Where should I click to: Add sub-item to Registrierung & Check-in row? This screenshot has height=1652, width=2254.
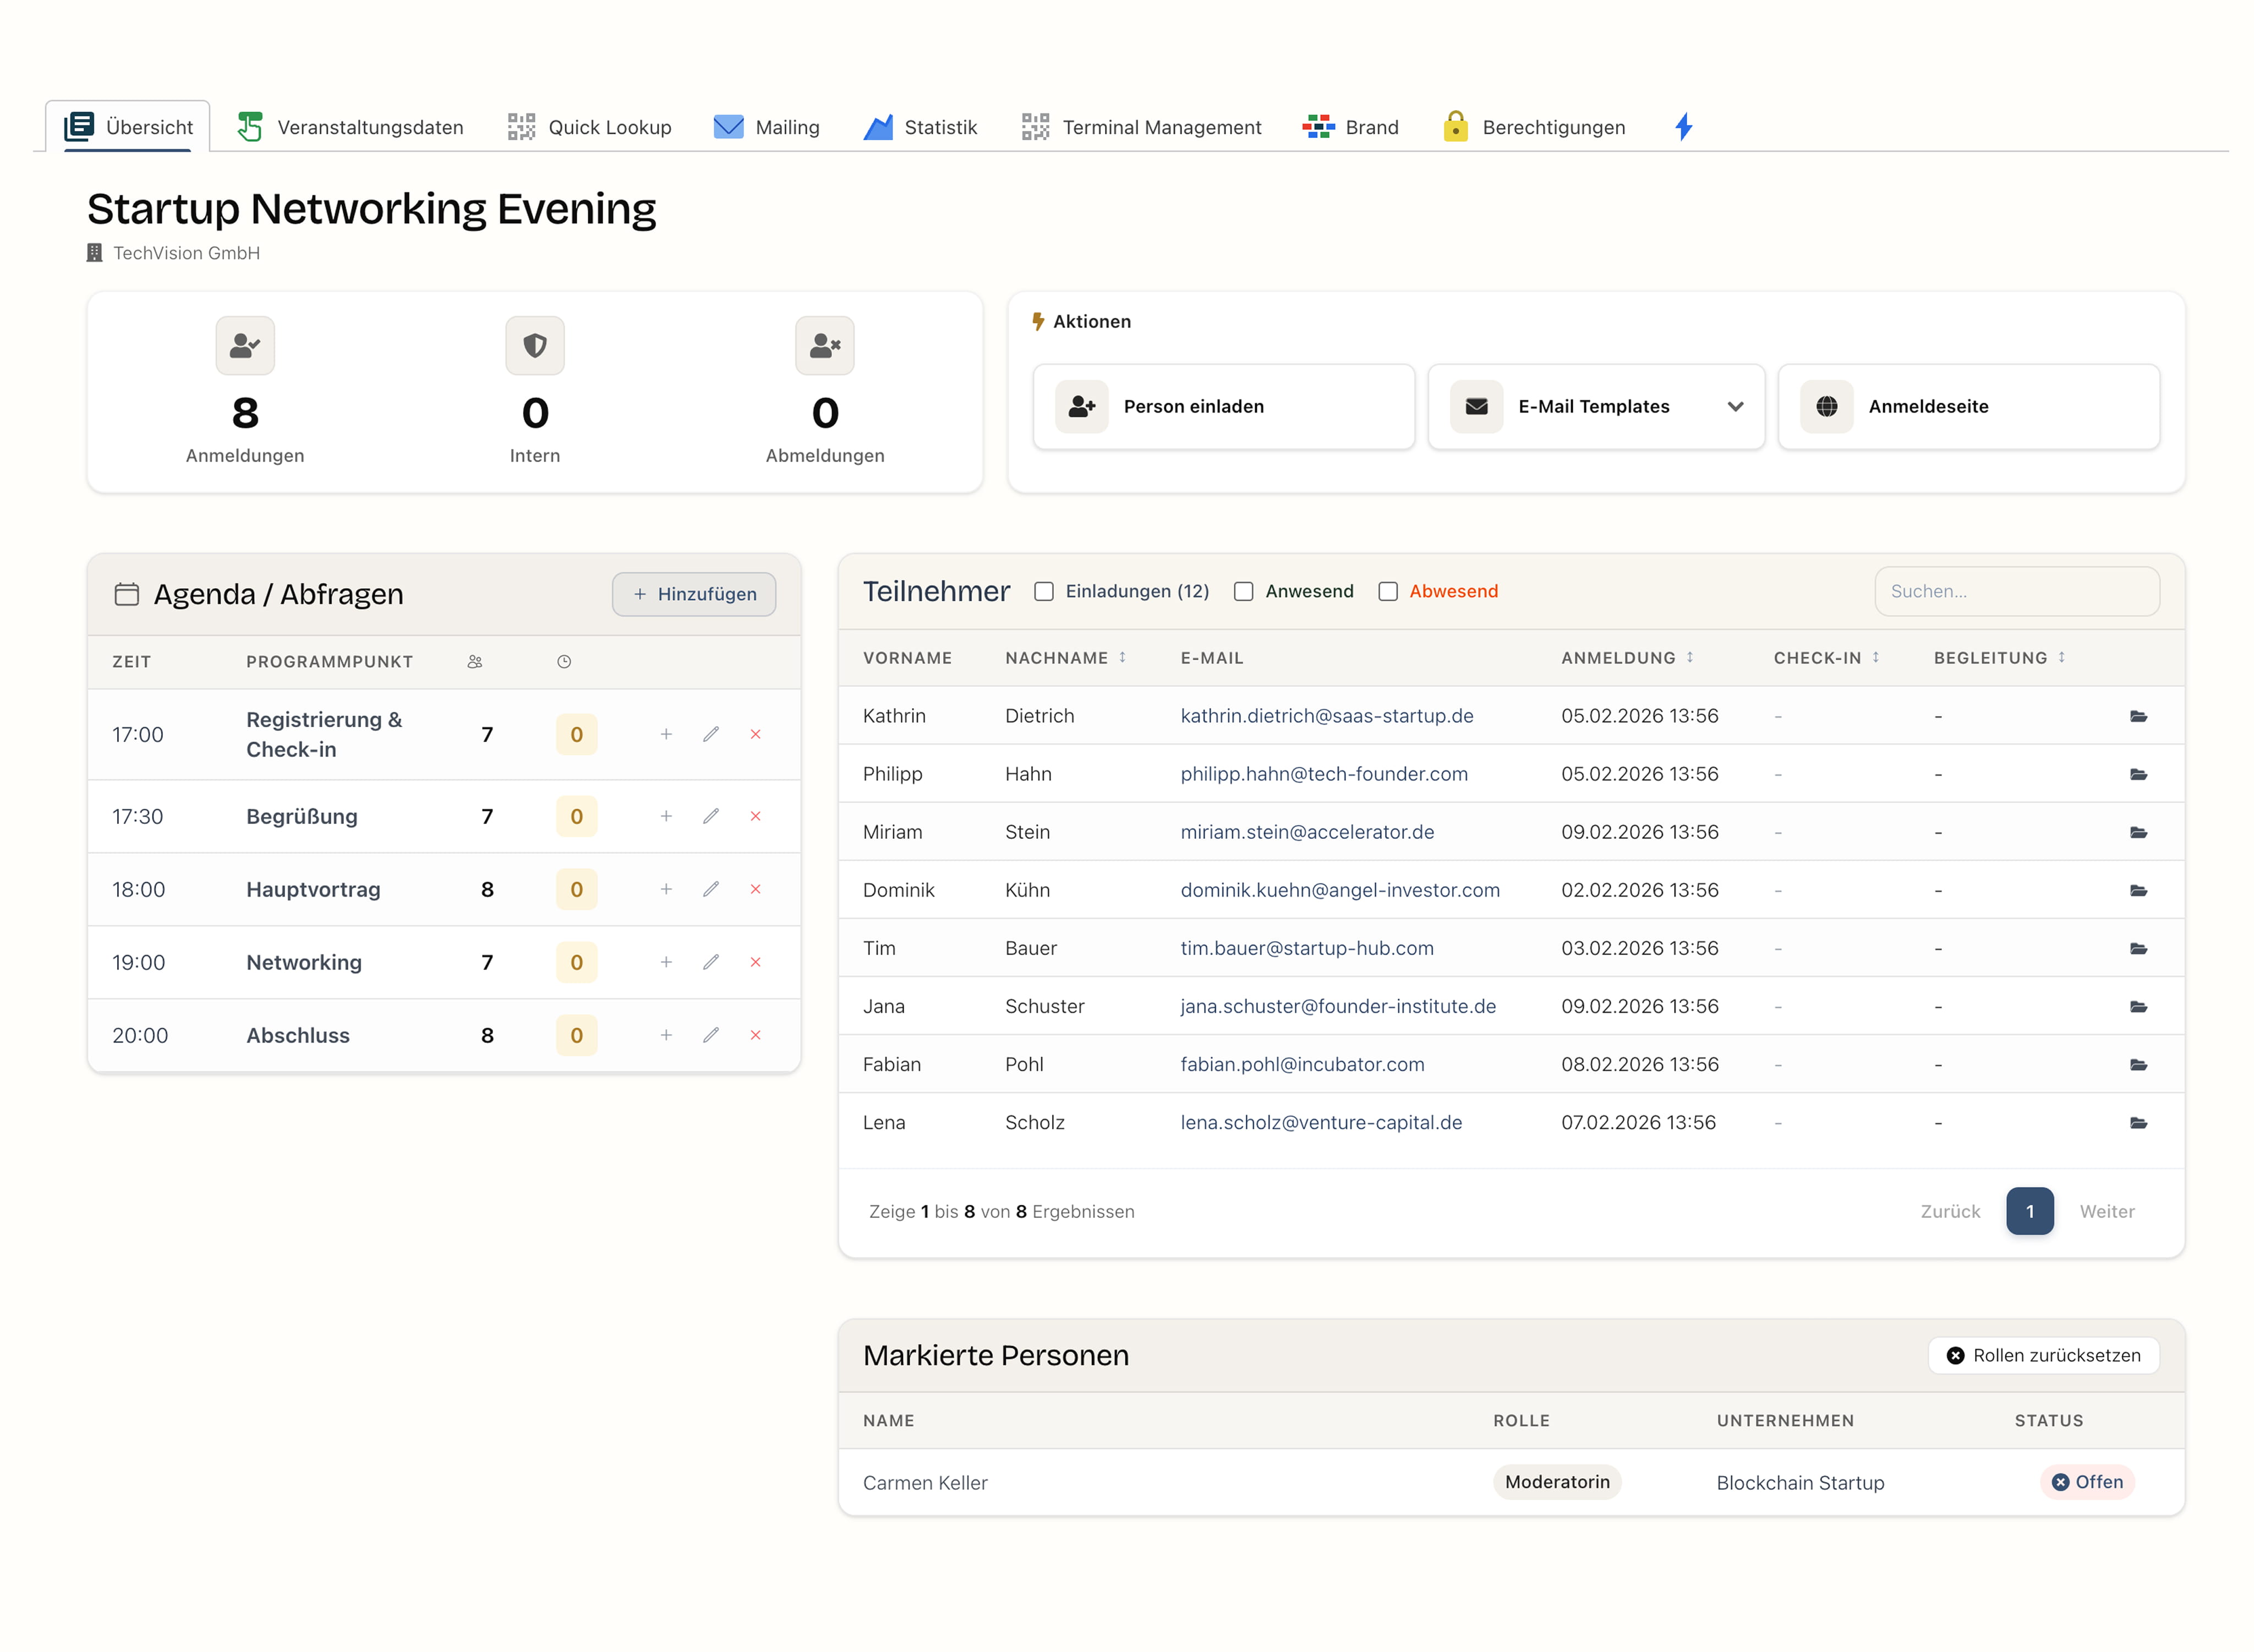click(665, 734)
